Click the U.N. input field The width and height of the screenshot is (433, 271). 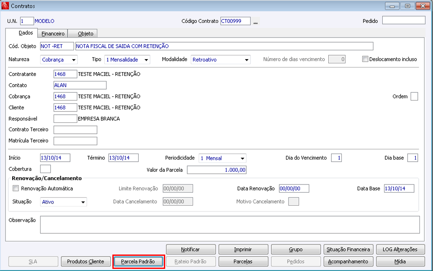coord(27,21)
